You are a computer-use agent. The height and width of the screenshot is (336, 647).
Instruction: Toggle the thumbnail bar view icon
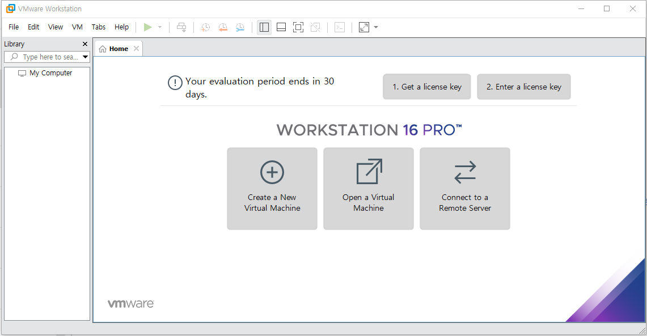pyautogui.click(x=281, y=27)
